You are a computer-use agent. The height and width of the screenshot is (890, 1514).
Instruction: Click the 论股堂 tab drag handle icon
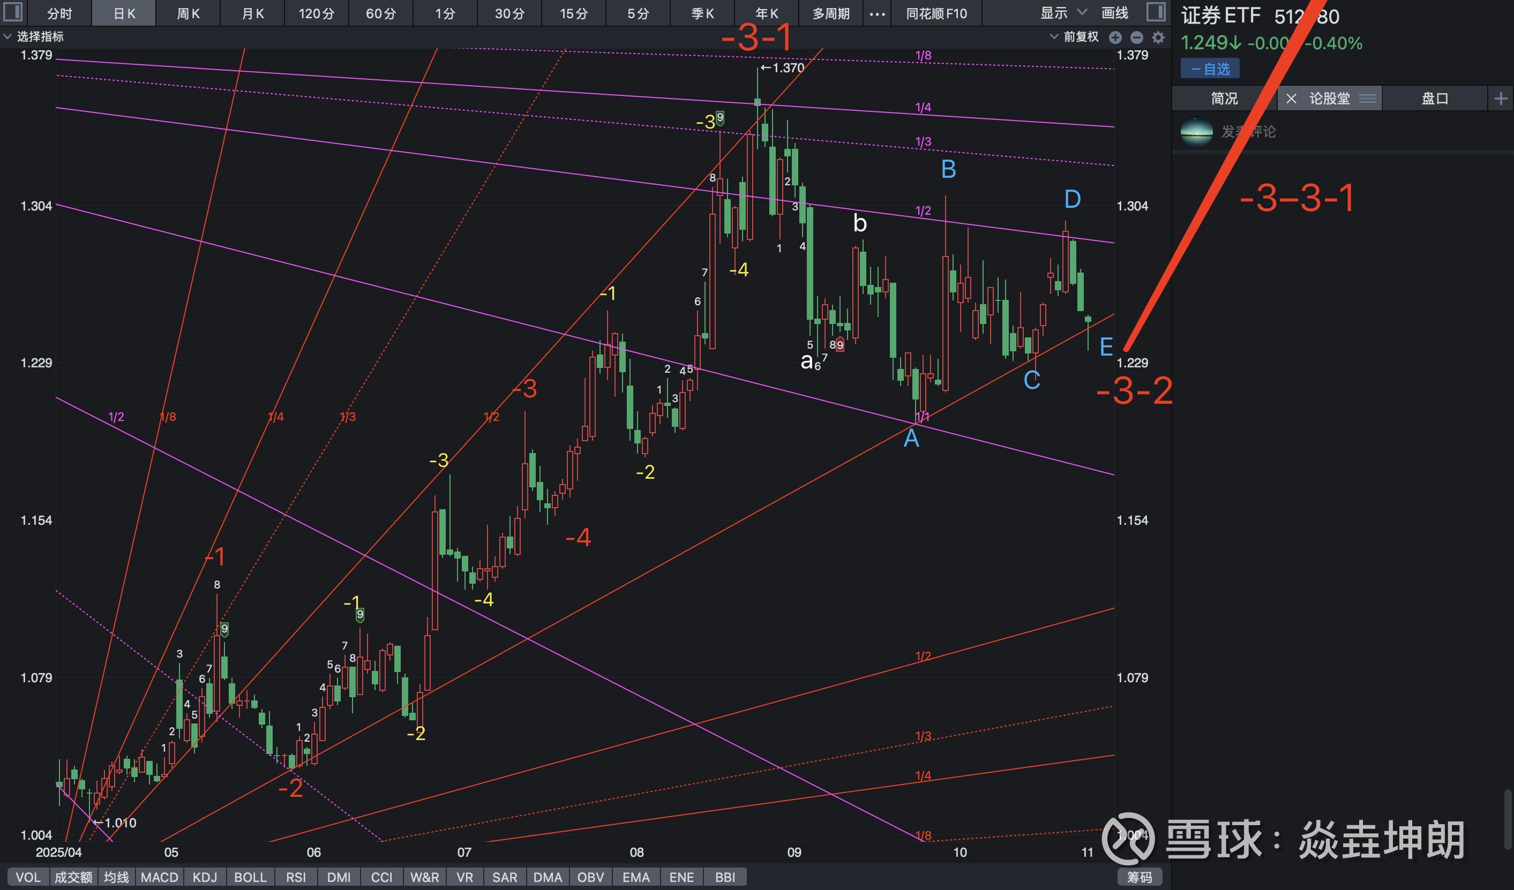click(1368, 99)
